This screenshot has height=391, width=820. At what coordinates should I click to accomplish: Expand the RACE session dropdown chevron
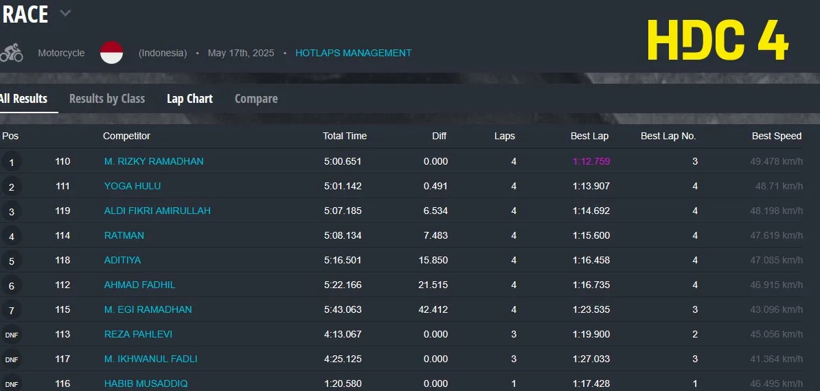coord(65,13)
